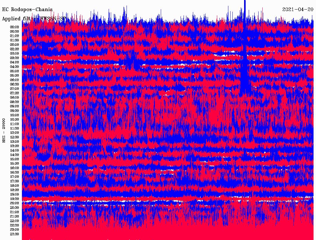
Task: Select the 16:00 time row label
Action: click(x=15, y=168)
